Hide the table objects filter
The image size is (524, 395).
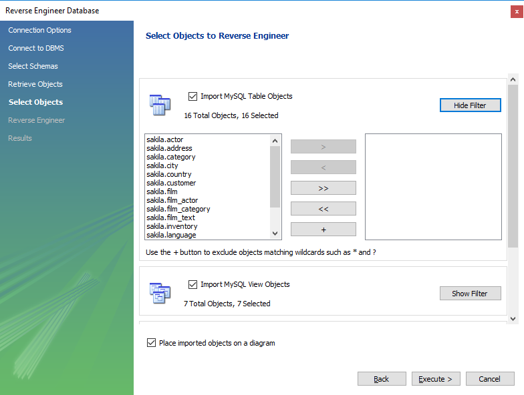pos(470,105)
